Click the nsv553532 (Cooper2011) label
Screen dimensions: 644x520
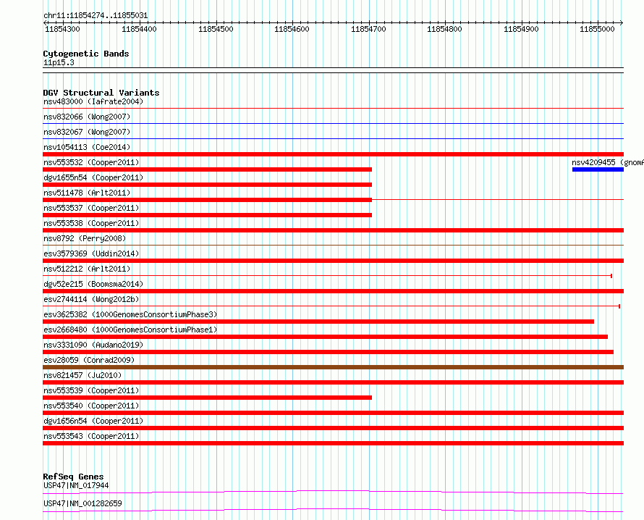pyautogui.click(x=91, y=162)
